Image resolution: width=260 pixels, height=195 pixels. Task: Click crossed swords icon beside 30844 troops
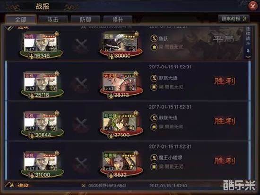pos(81,124)
